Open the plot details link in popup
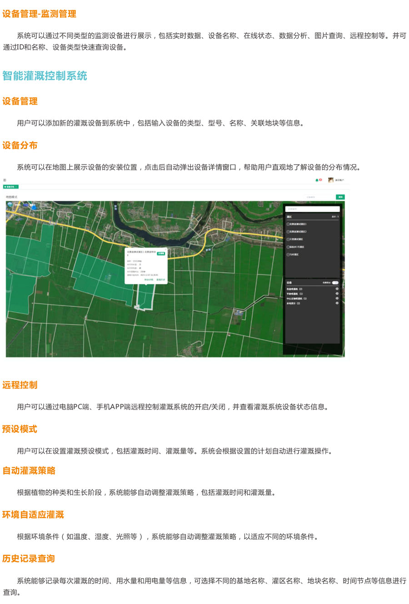409x604 pixels. tap(149, 280)
